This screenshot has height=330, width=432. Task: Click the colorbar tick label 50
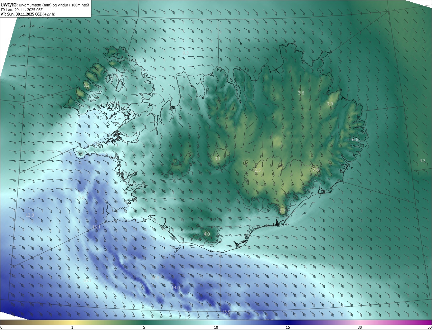tap(429, 328)
